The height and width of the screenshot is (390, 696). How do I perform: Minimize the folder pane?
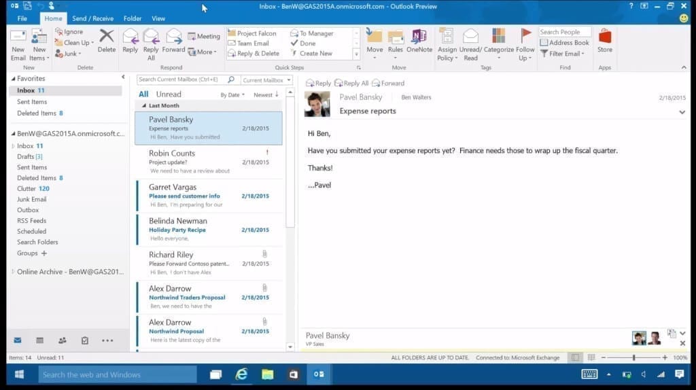tap(123, 77)
